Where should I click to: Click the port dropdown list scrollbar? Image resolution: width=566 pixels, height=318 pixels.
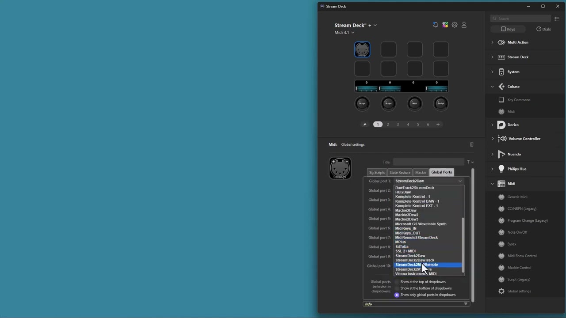(x=463, y=245)
